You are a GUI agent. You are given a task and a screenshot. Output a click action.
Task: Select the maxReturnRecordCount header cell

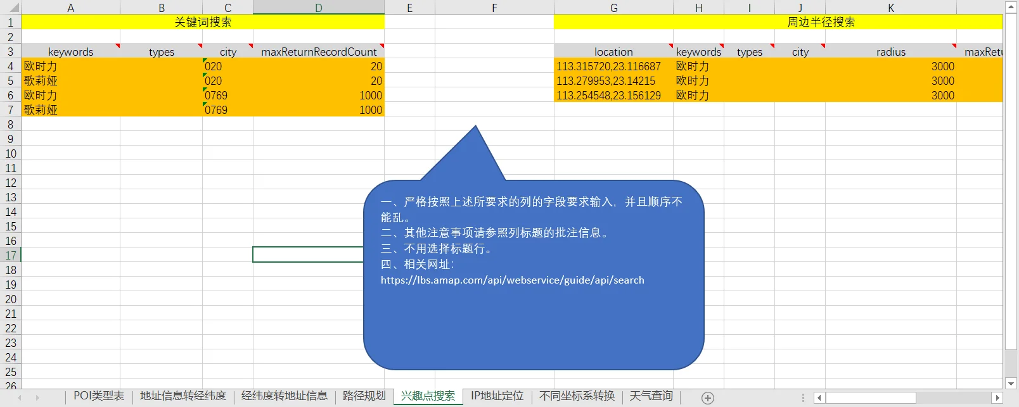319,51
